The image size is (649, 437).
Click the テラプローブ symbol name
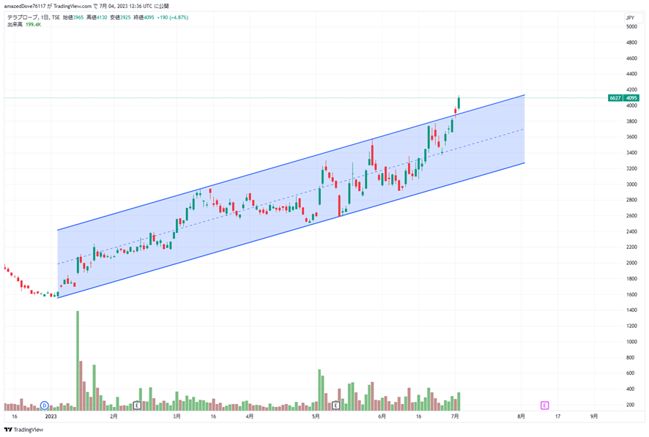coord(23,18)
